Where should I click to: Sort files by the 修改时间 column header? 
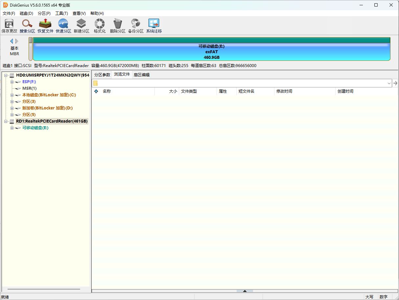pos(284,91)
